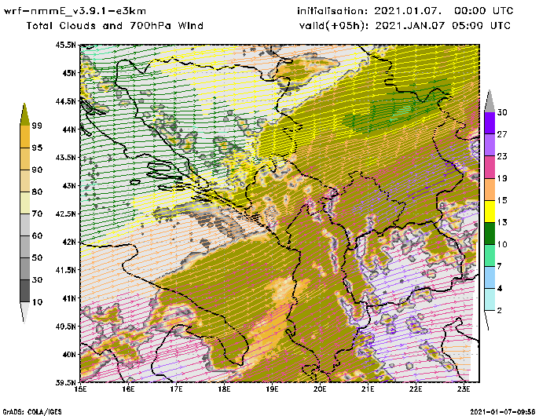The height and width of the screenshot is (416, 550).
Task: Click the grey above-30 wind legend arrow
Action: [x=489, y=101]
